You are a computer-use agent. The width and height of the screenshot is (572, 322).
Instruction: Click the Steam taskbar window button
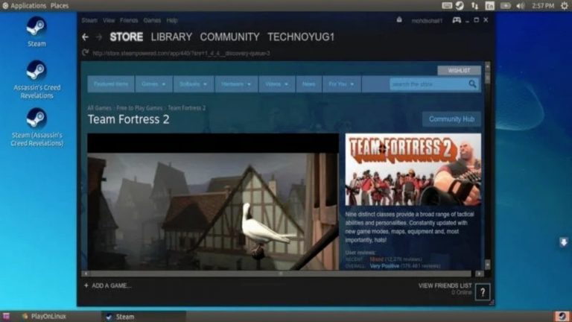tap(144, 317)
